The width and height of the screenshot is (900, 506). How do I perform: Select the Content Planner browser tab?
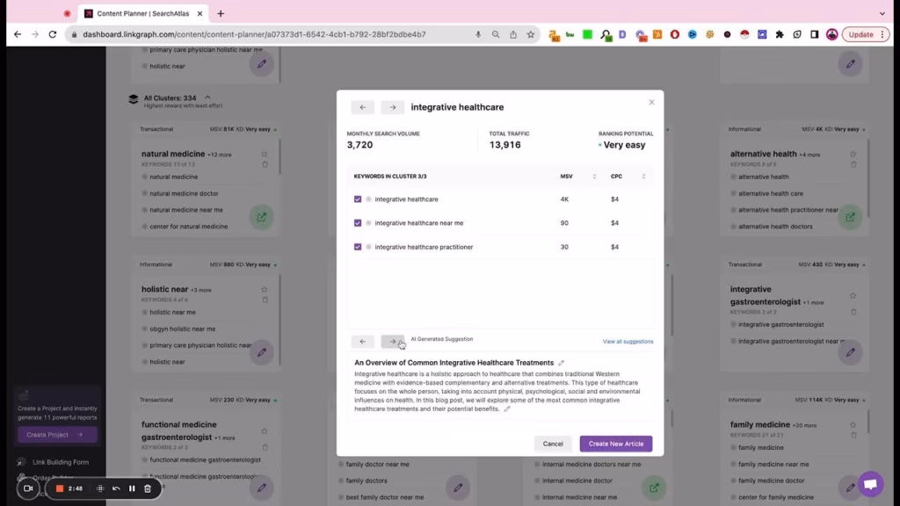point(143,13)
